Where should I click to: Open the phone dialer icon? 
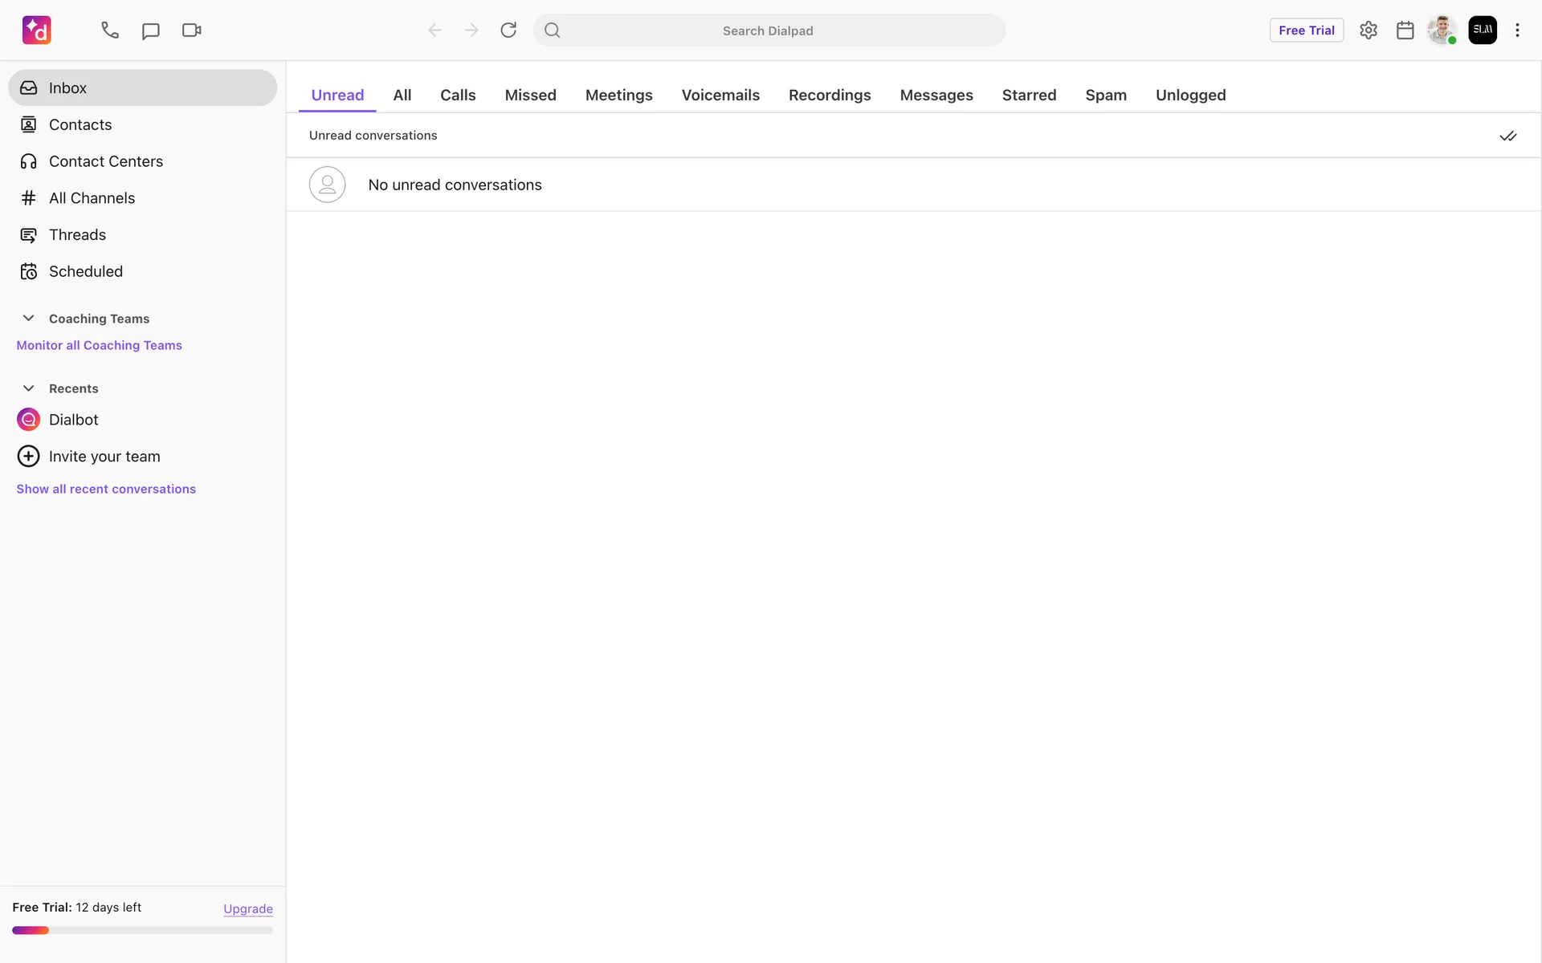pyautogui.click(x=110, y=30)
